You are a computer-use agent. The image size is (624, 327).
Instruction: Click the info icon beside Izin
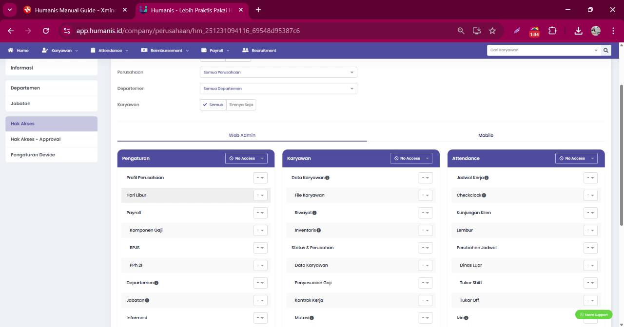coord(466,318)
